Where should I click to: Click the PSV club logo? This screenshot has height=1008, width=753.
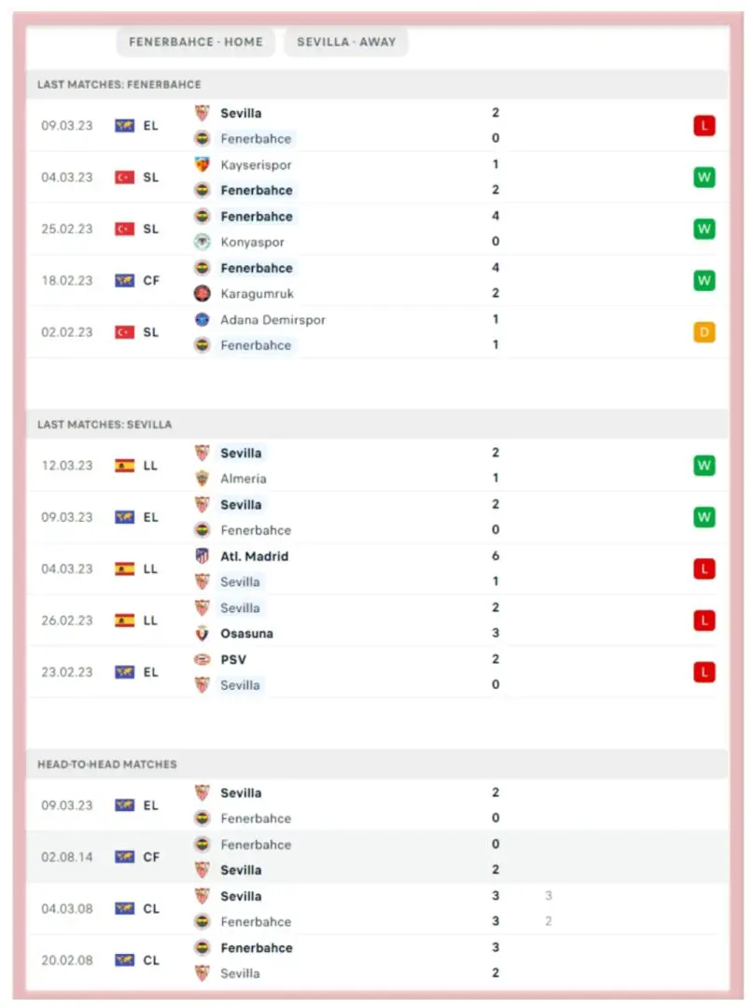(202, 659)
